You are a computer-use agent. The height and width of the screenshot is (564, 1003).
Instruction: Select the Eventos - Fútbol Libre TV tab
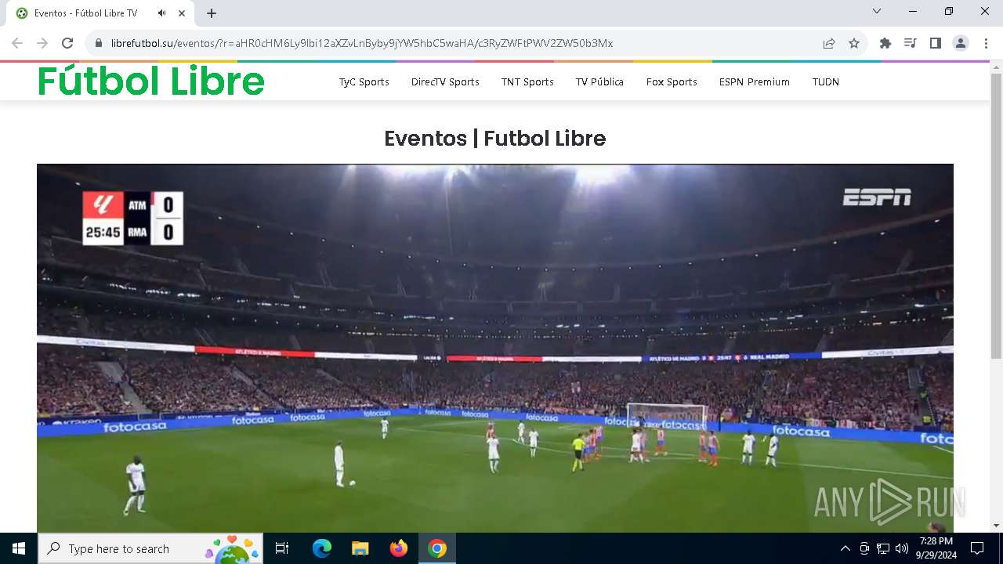(x=100, y=13)
